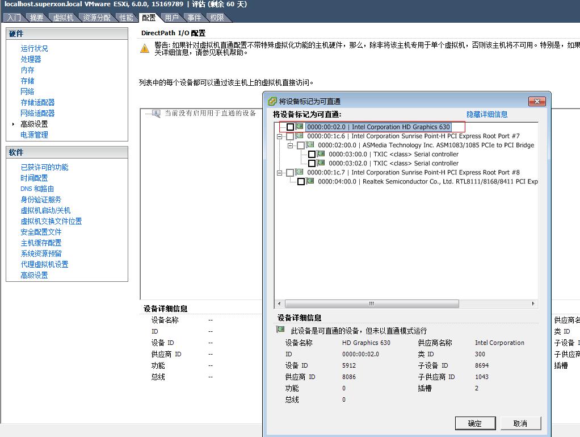Open 网络适配器 hardware link
The image size is (580, 437).
[37, 113]
